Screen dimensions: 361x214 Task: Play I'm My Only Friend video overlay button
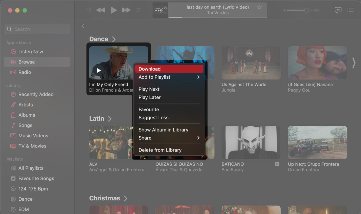click(99, 71)
